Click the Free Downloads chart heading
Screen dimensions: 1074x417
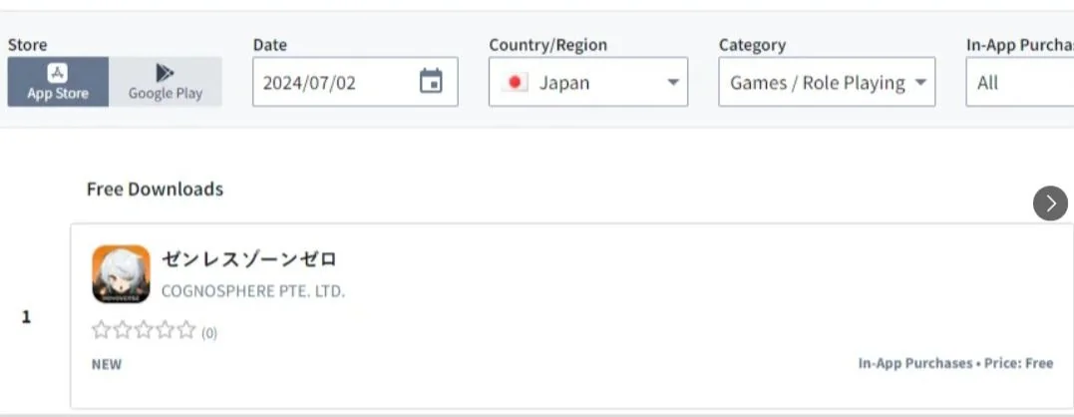point(155,189)
